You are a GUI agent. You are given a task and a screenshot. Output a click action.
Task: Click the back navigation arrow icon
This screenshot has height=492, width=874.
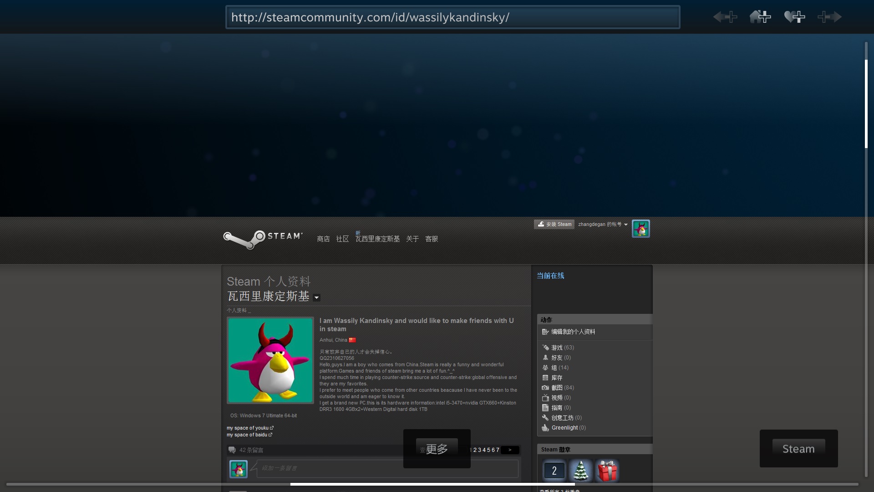point(725,17)
